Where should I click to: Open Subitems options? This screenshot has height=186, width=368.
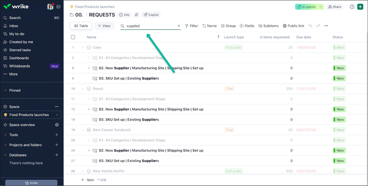[269, 26]
